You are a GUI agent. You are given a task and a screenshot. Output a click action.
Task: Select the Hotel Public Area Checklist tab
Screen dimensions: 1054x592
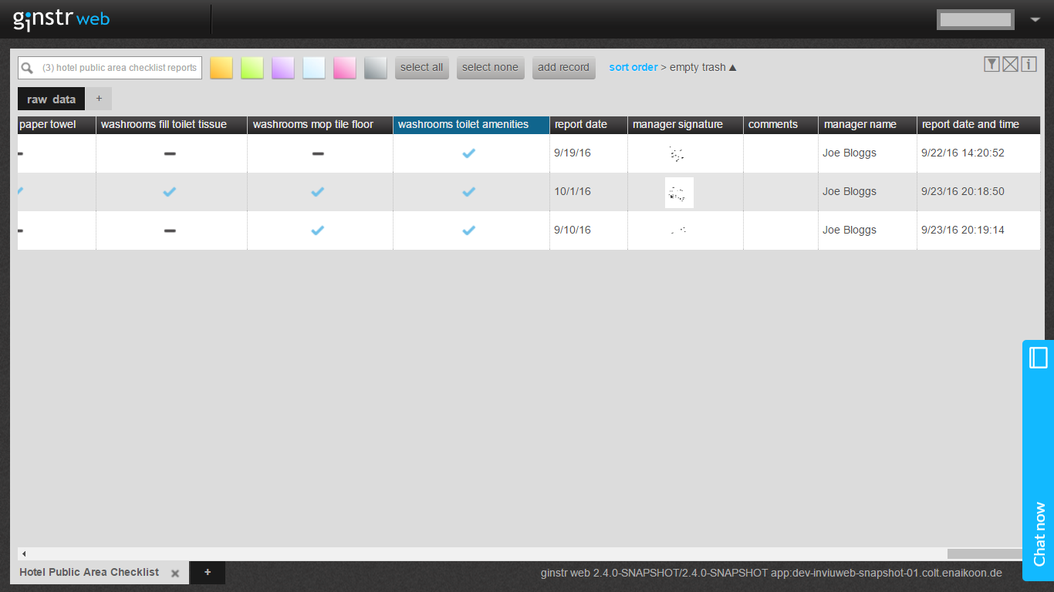(89, 573)
